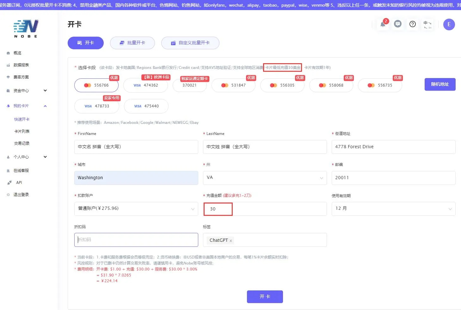Image resolution: width=461 pixels, height=310 pixels.
Task: Select Visa card segment 475440
Action: point(146,106)
